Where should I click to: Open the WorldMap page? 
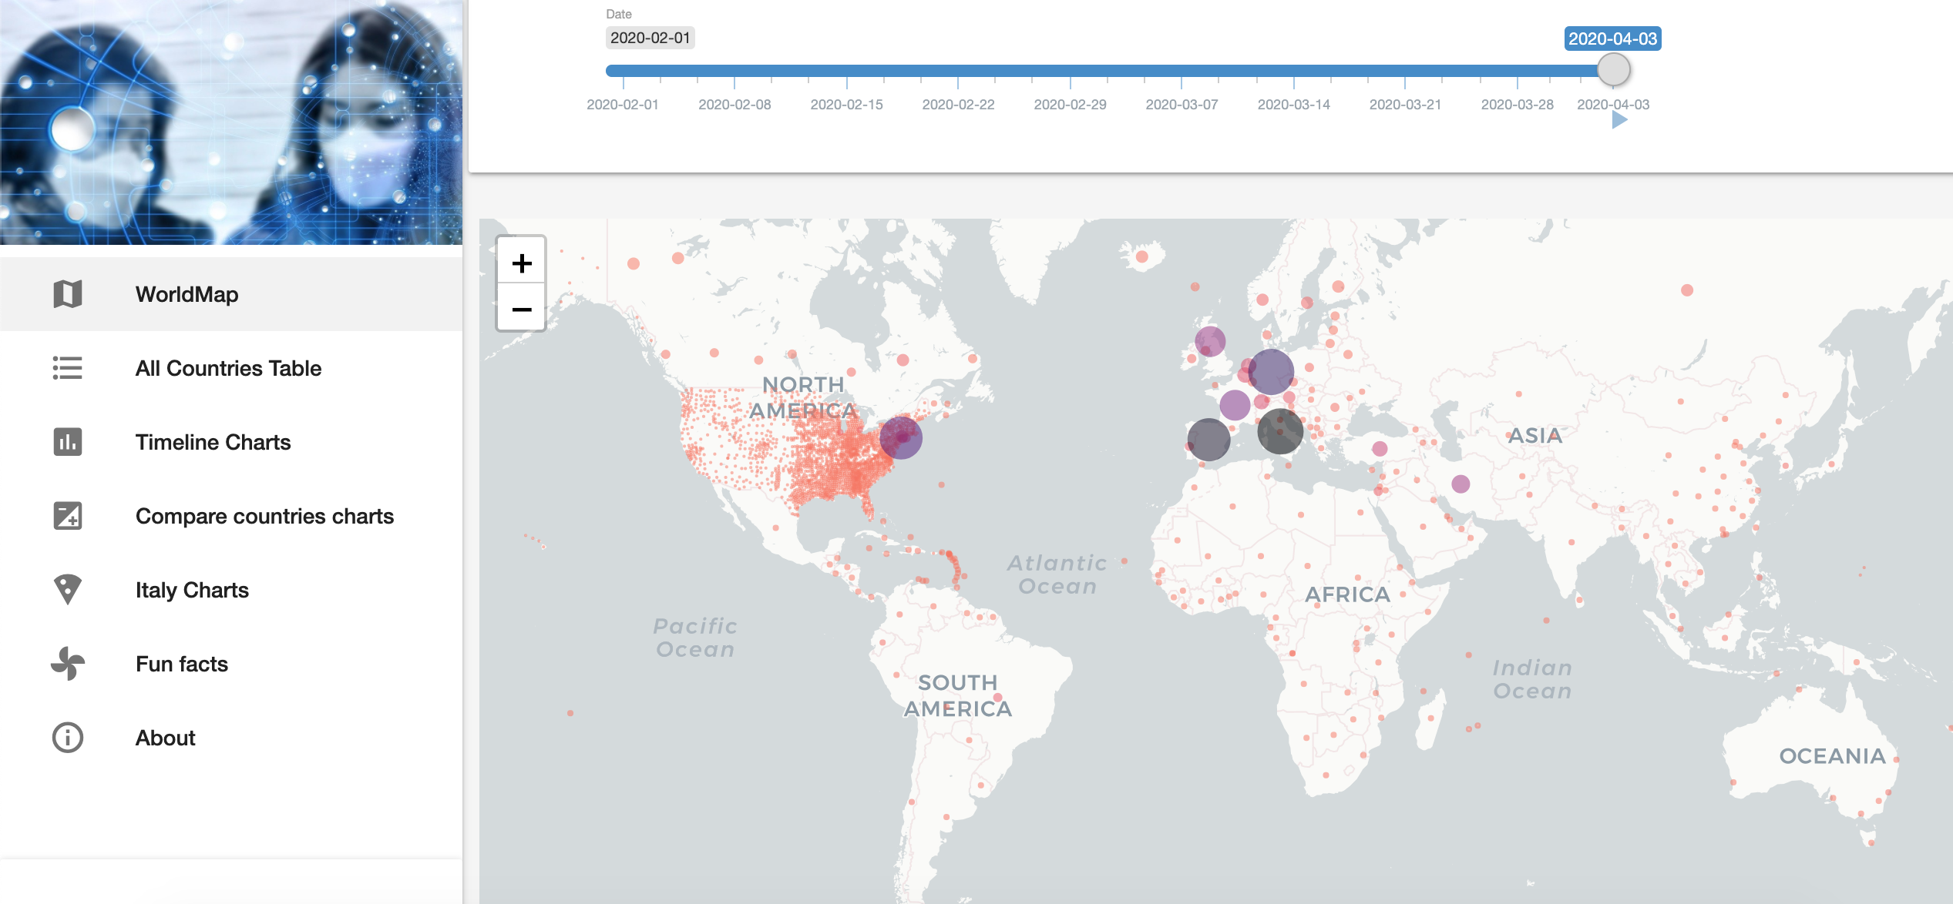[x=187, y=293]
